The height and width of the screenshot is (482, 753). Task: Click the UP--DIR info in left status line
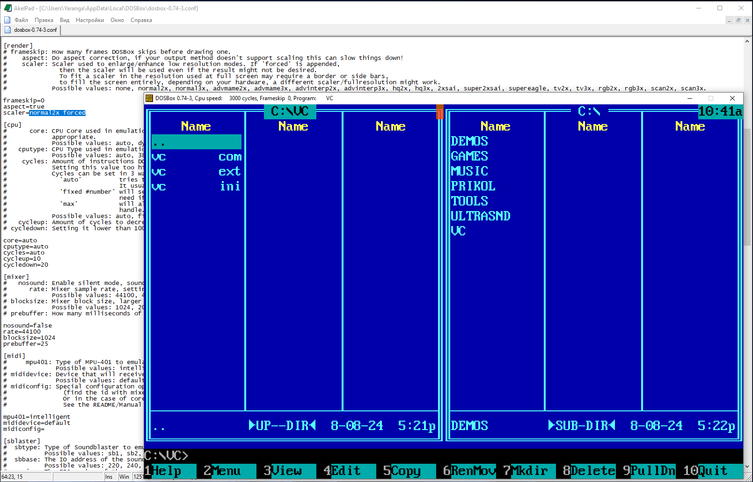(x=282, y=426)
